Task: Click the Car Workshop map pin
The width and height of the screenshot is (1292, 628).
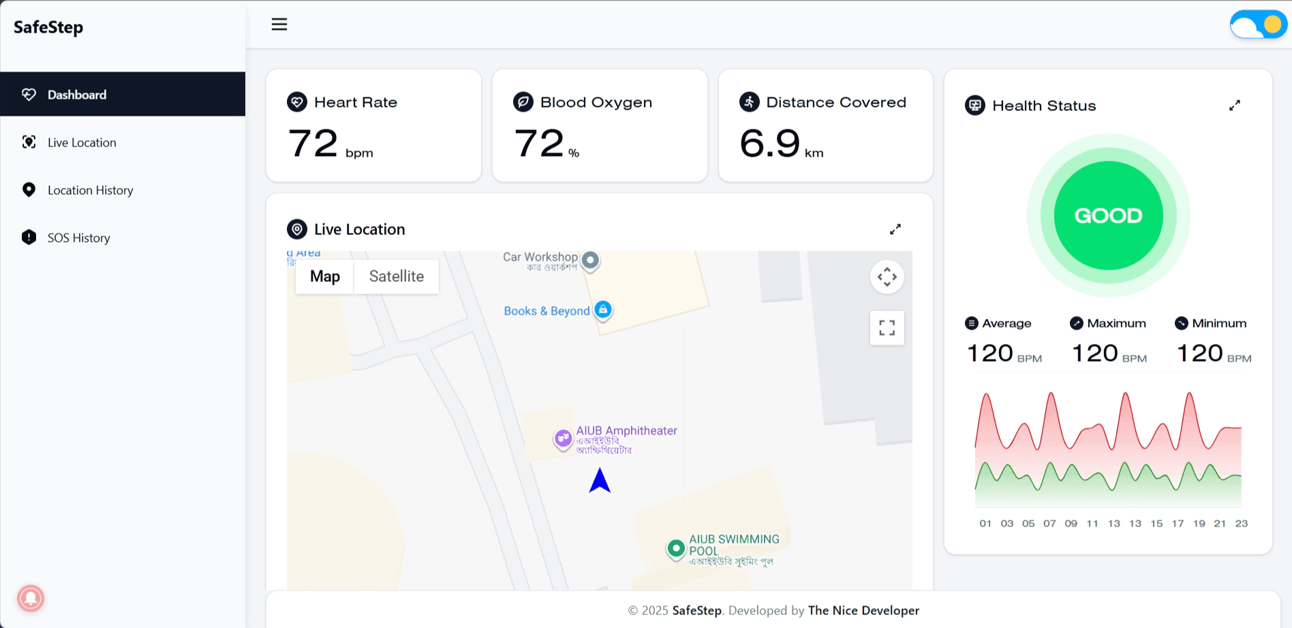Action: pos(591,260)
